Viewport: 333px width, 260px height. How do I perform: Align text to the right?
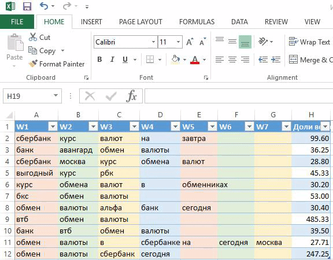(245, 60)
